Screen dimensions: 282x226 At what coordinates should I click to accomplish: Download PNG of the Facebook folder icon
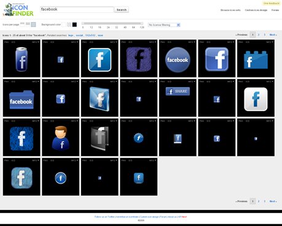6,82
